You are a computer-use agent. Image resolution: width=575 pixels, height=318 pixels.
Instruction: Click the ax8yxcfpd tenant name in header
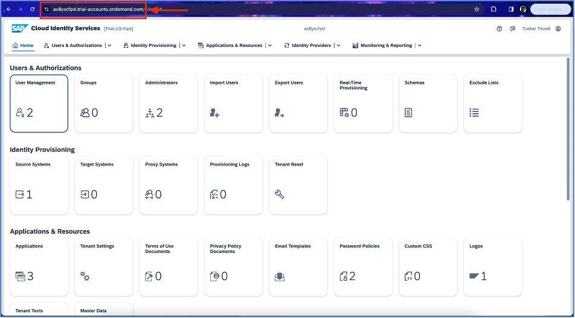click(x=314, y=28)
